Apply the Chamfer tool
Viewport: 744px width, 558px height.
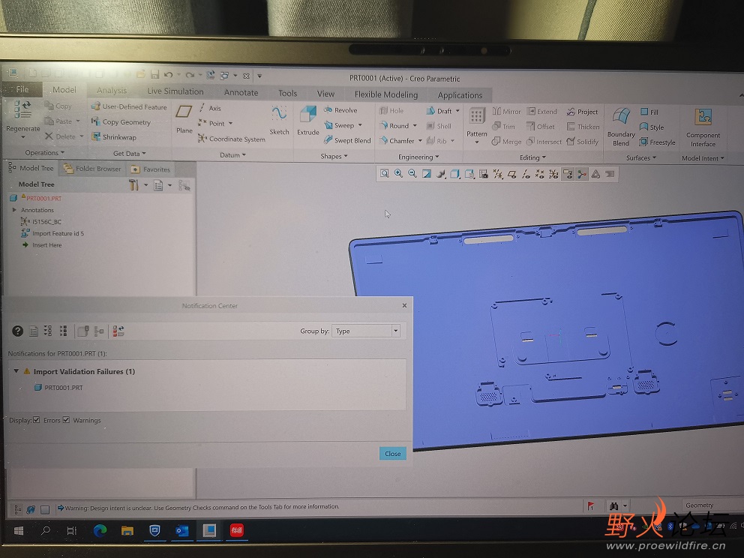400,140
